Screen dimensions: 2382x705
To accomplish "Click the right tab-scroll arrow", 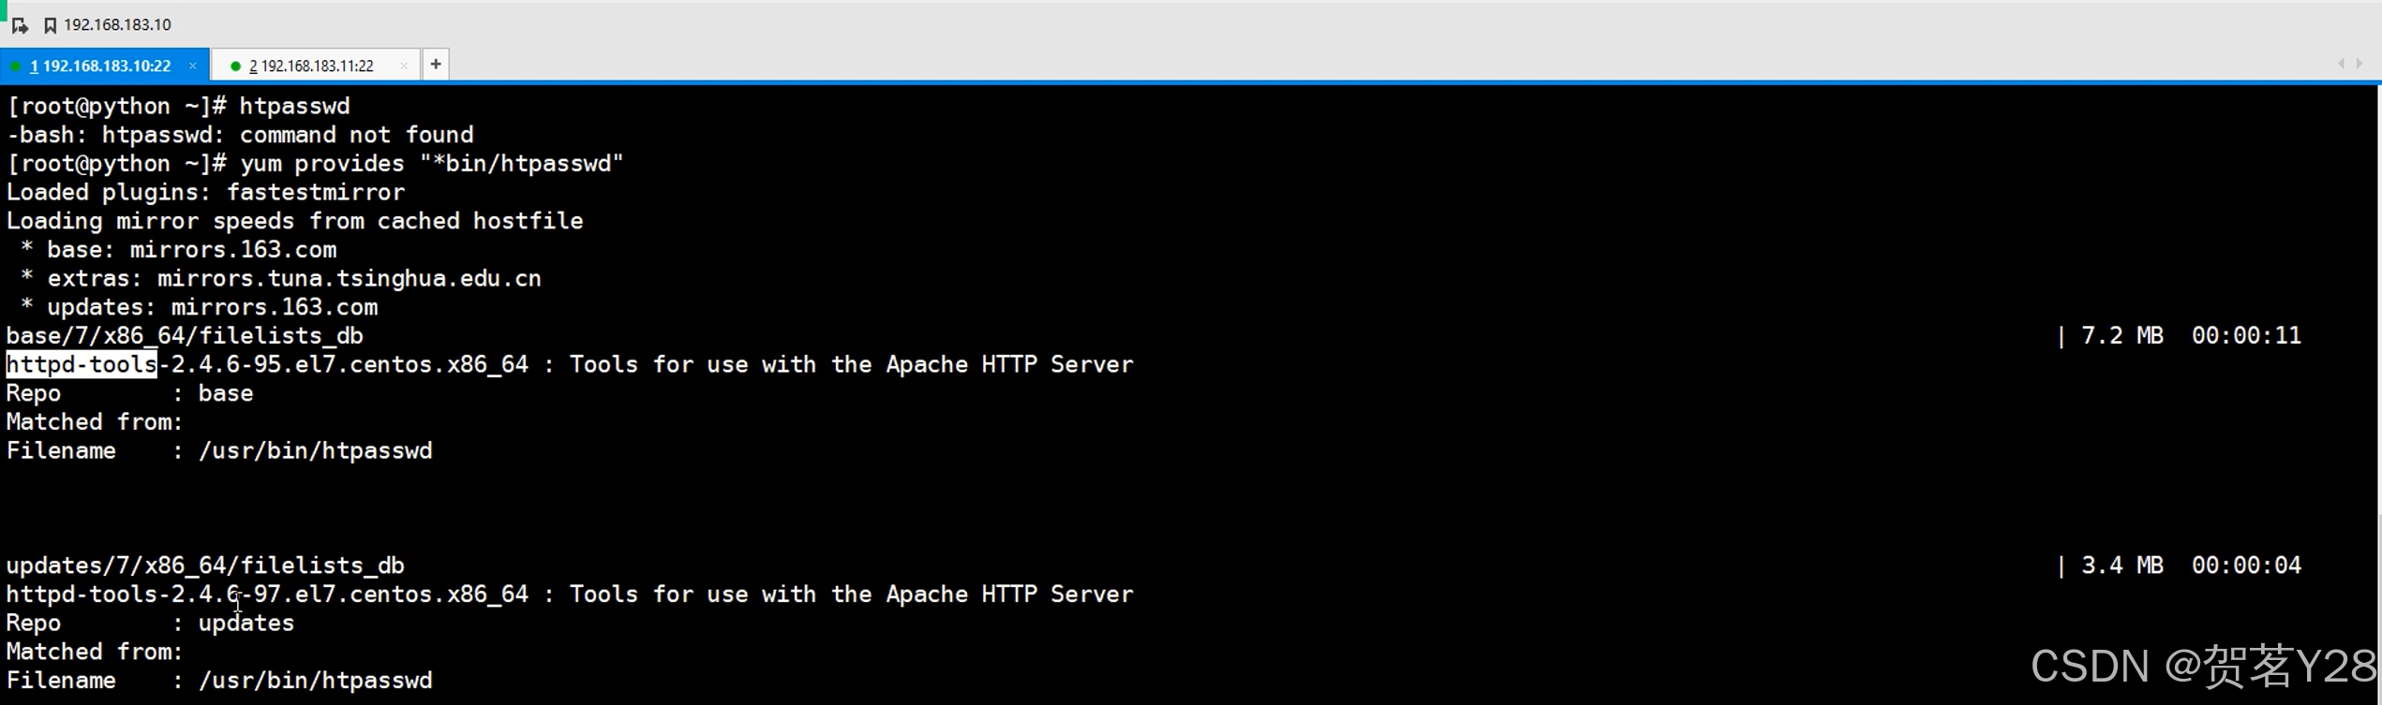I will tap(2360, 64).
